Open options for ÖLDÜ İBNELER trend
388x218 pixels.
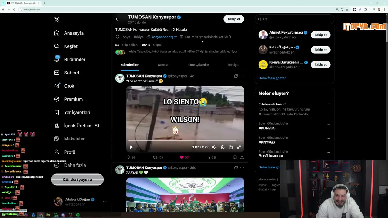point(328,152)
